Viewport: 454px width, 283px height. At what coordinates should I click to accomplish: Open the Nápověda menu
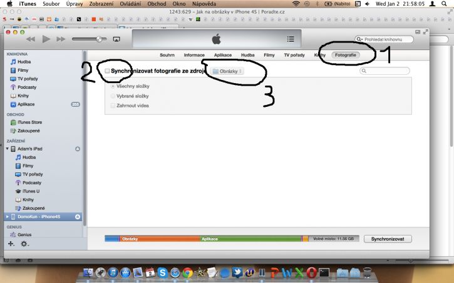(x=204, y=4)
